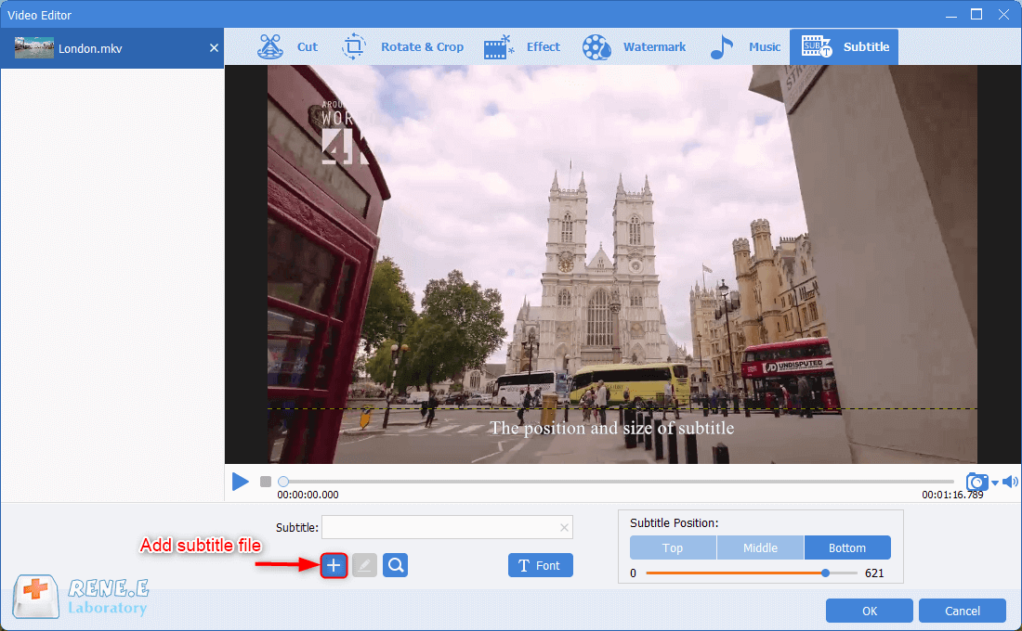
Task: Clear the Subtitle field with X
Action: 565,527
